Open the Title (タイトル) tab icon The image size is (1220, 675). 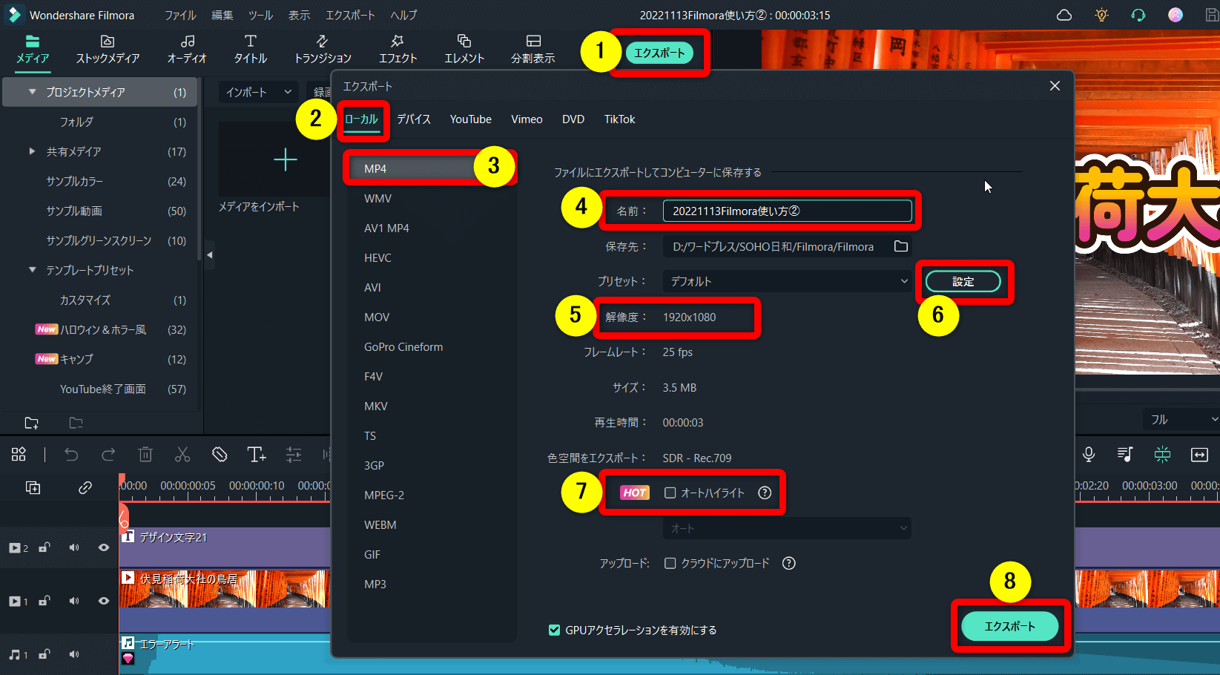251,42
